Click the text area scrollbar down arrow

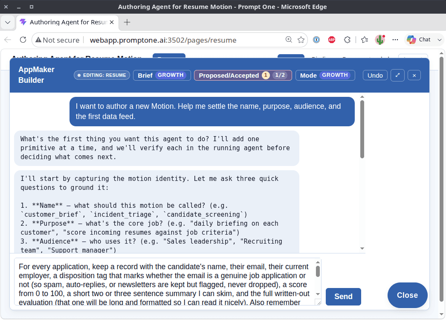tap(318, 294)
